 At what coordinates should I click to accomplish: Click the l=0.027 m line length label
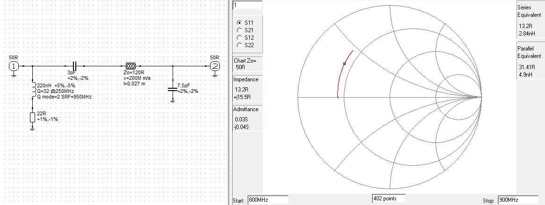click(134, 83)
